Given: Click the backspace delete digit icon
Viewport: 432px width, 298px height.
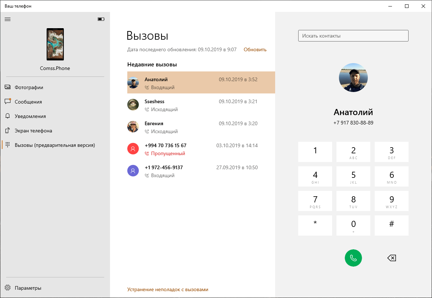Looking at the screenshot, I should tap(392, 258).
